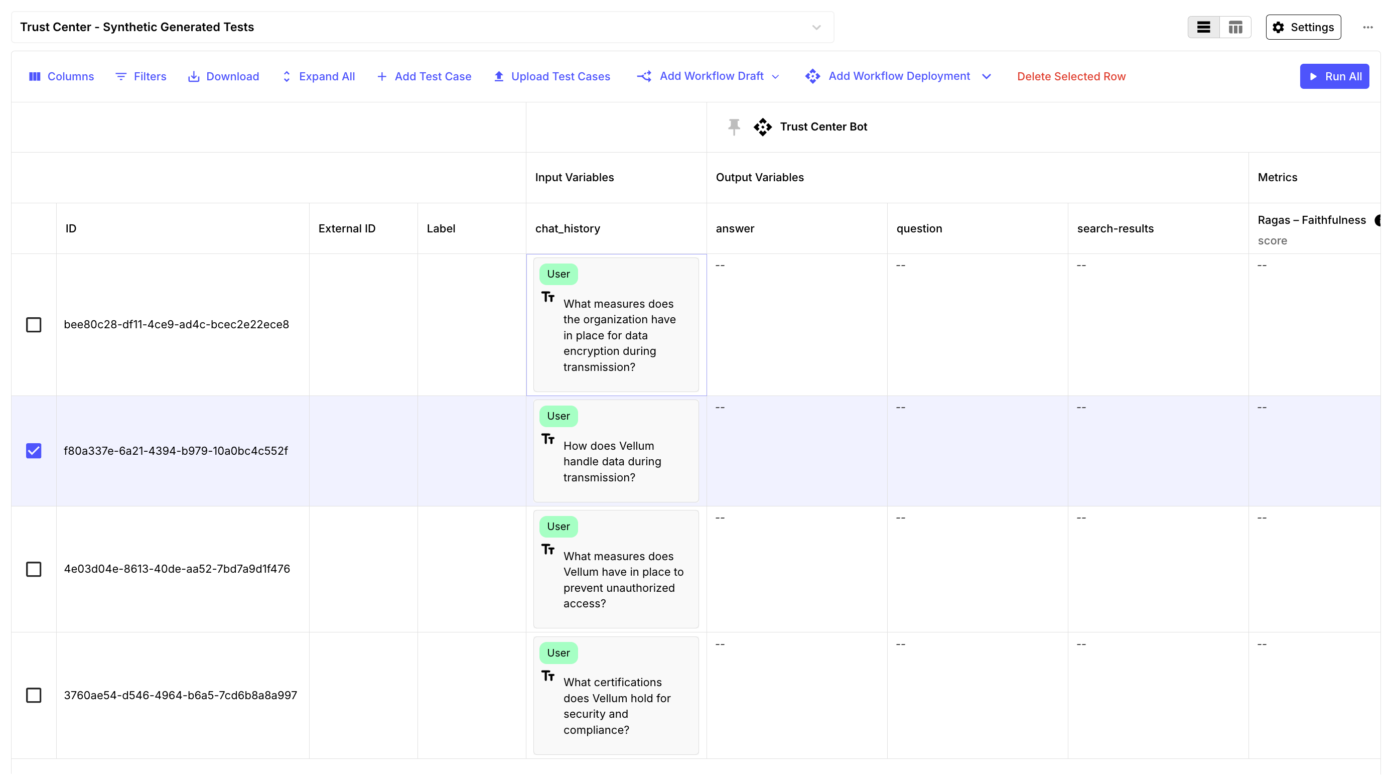
Task: Click the text type icon in first chat_history cell
Action: (x=548, y=297)
